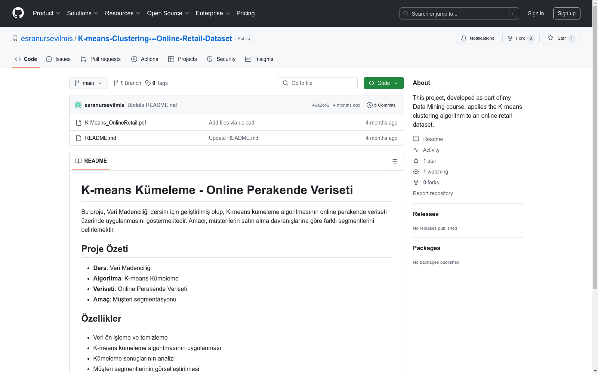
Task: Open the Product dropdown menu
Action: point(46,13)
